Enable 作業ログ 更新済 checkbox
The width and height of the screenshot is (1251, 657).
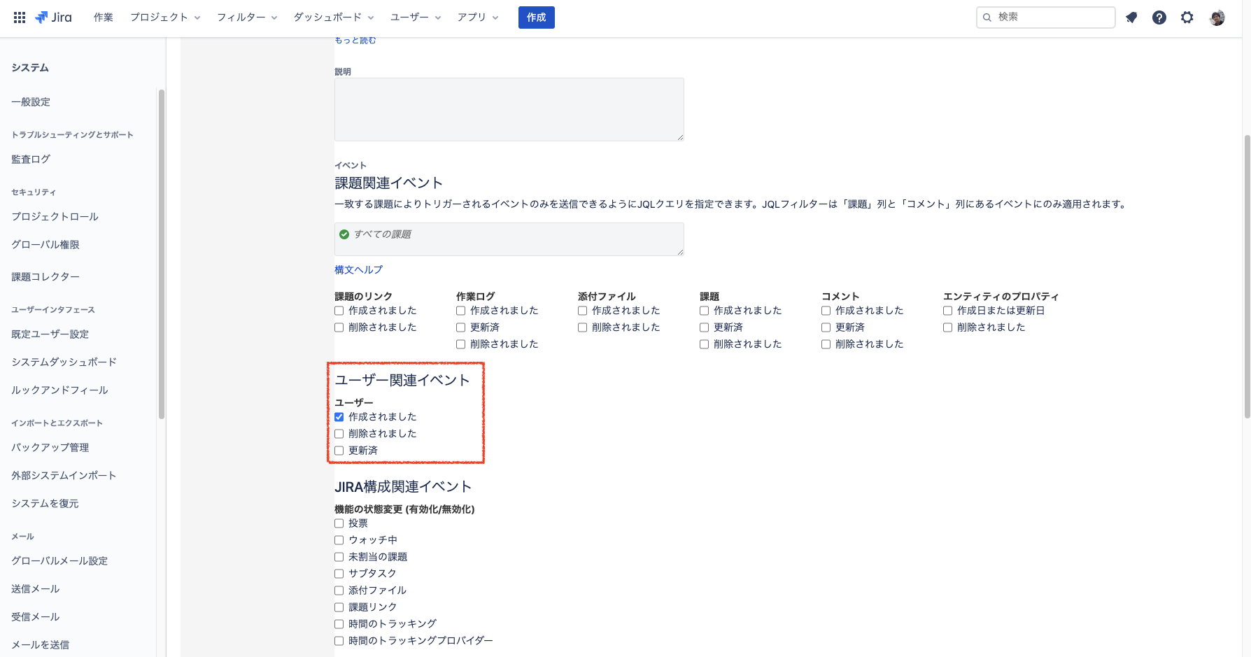461,327
